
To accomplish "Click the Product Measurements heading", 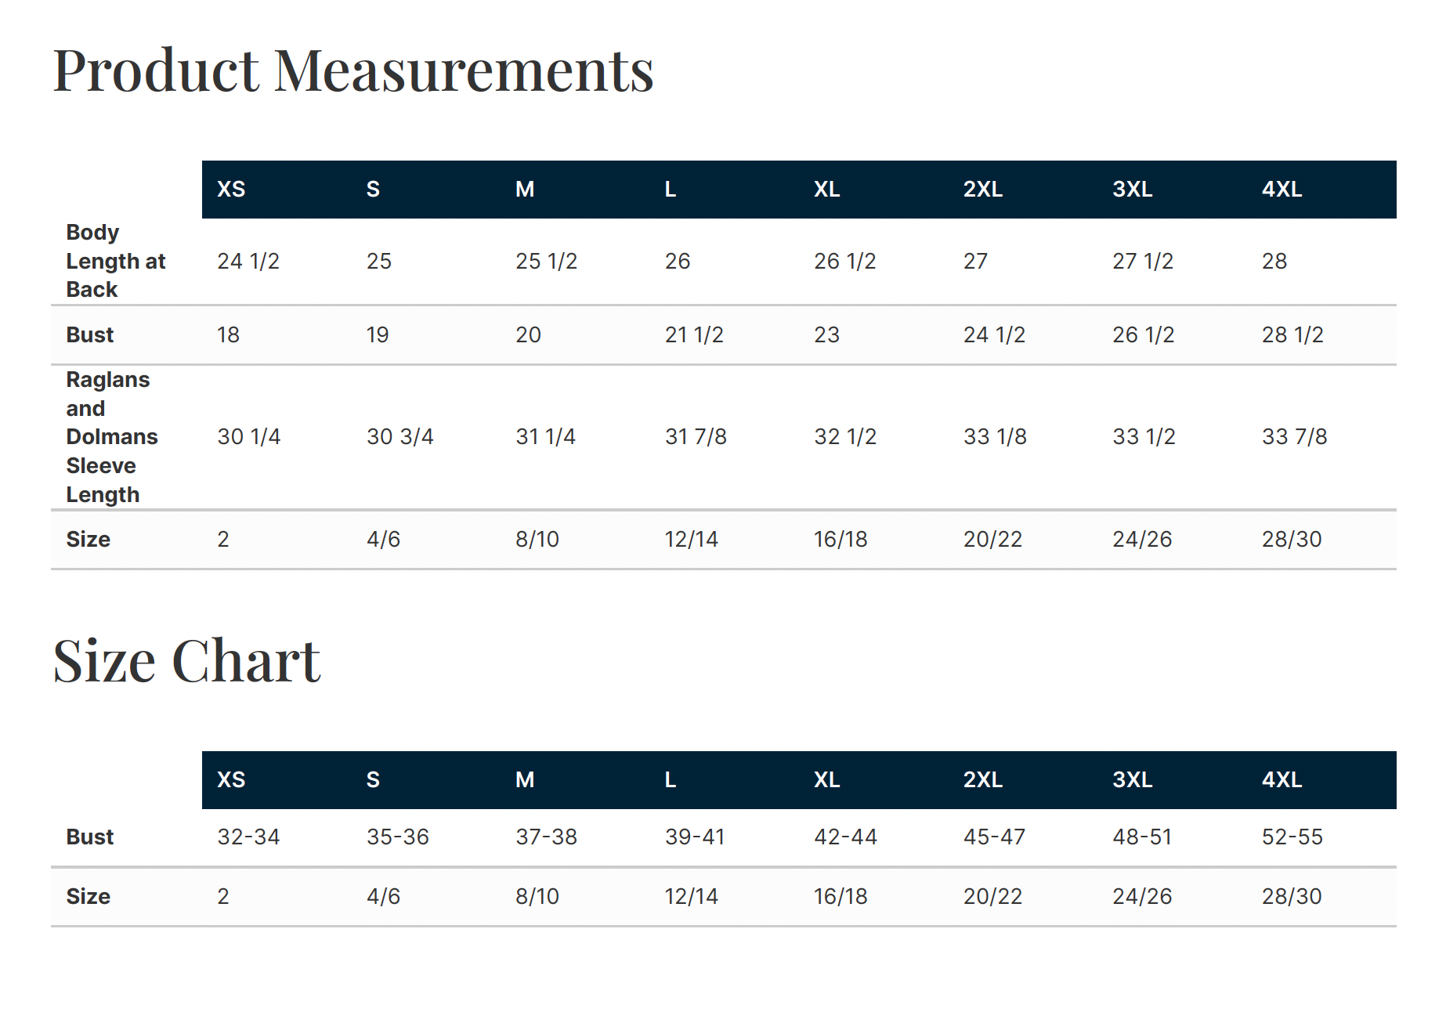I will point(352,70).
